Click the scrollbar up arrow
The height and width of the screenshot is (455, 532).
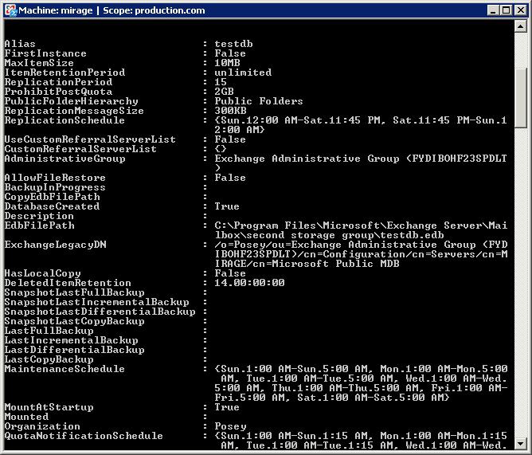point(522,27)
